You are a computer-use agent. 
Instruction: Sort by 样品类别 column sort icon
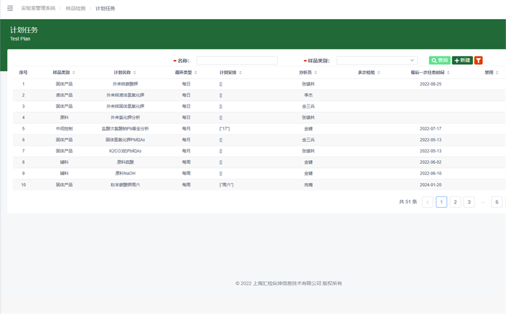(75, 73)
